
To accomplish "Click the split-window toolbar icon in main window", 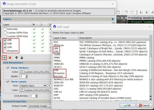I will (126, 12).
